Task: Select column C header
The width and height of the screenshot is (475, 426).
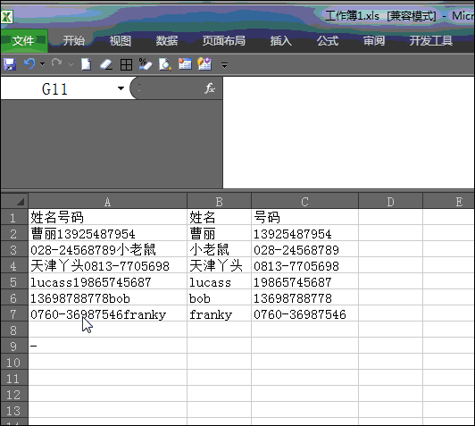Action: coord(304,202)
